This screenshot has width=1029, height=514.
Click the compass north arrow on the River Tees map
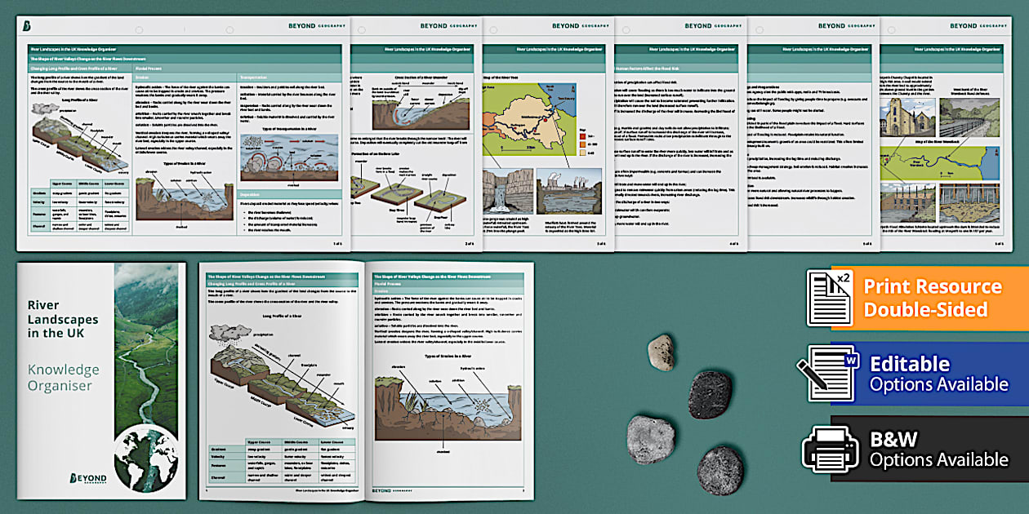point(572,88)
